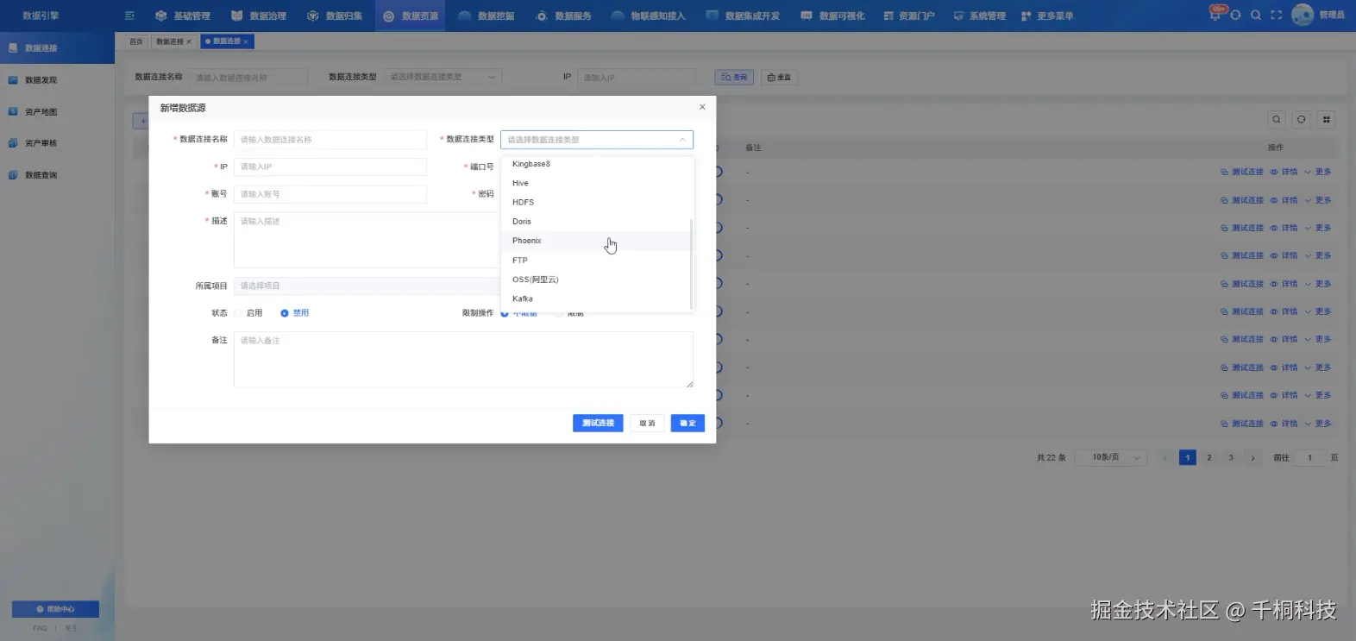
Task: Open the 数据集成开发 top menu
Action: click(x=744, y=16)
